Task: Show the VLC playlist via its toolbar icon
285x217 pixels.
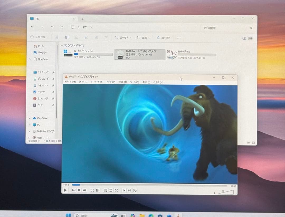Action: [x=105, y=190]
